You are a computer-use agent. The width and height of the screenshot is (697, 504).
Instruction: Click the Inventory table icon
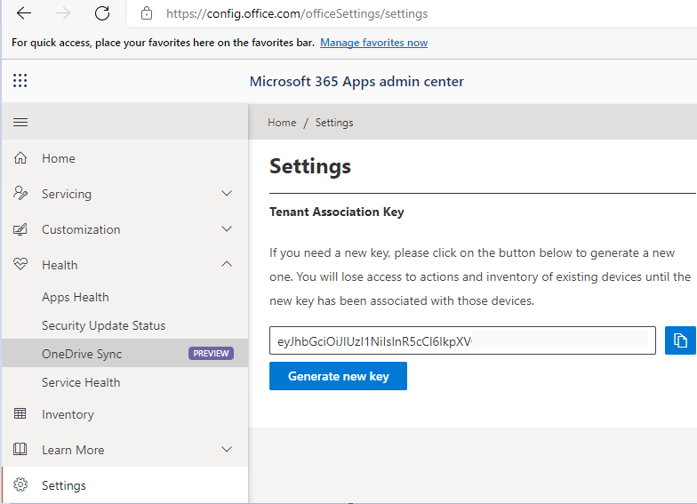[20, 413]
